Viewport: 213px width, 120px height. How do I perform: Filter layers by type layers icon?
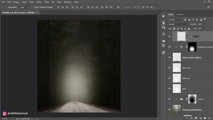coord(193,20)
